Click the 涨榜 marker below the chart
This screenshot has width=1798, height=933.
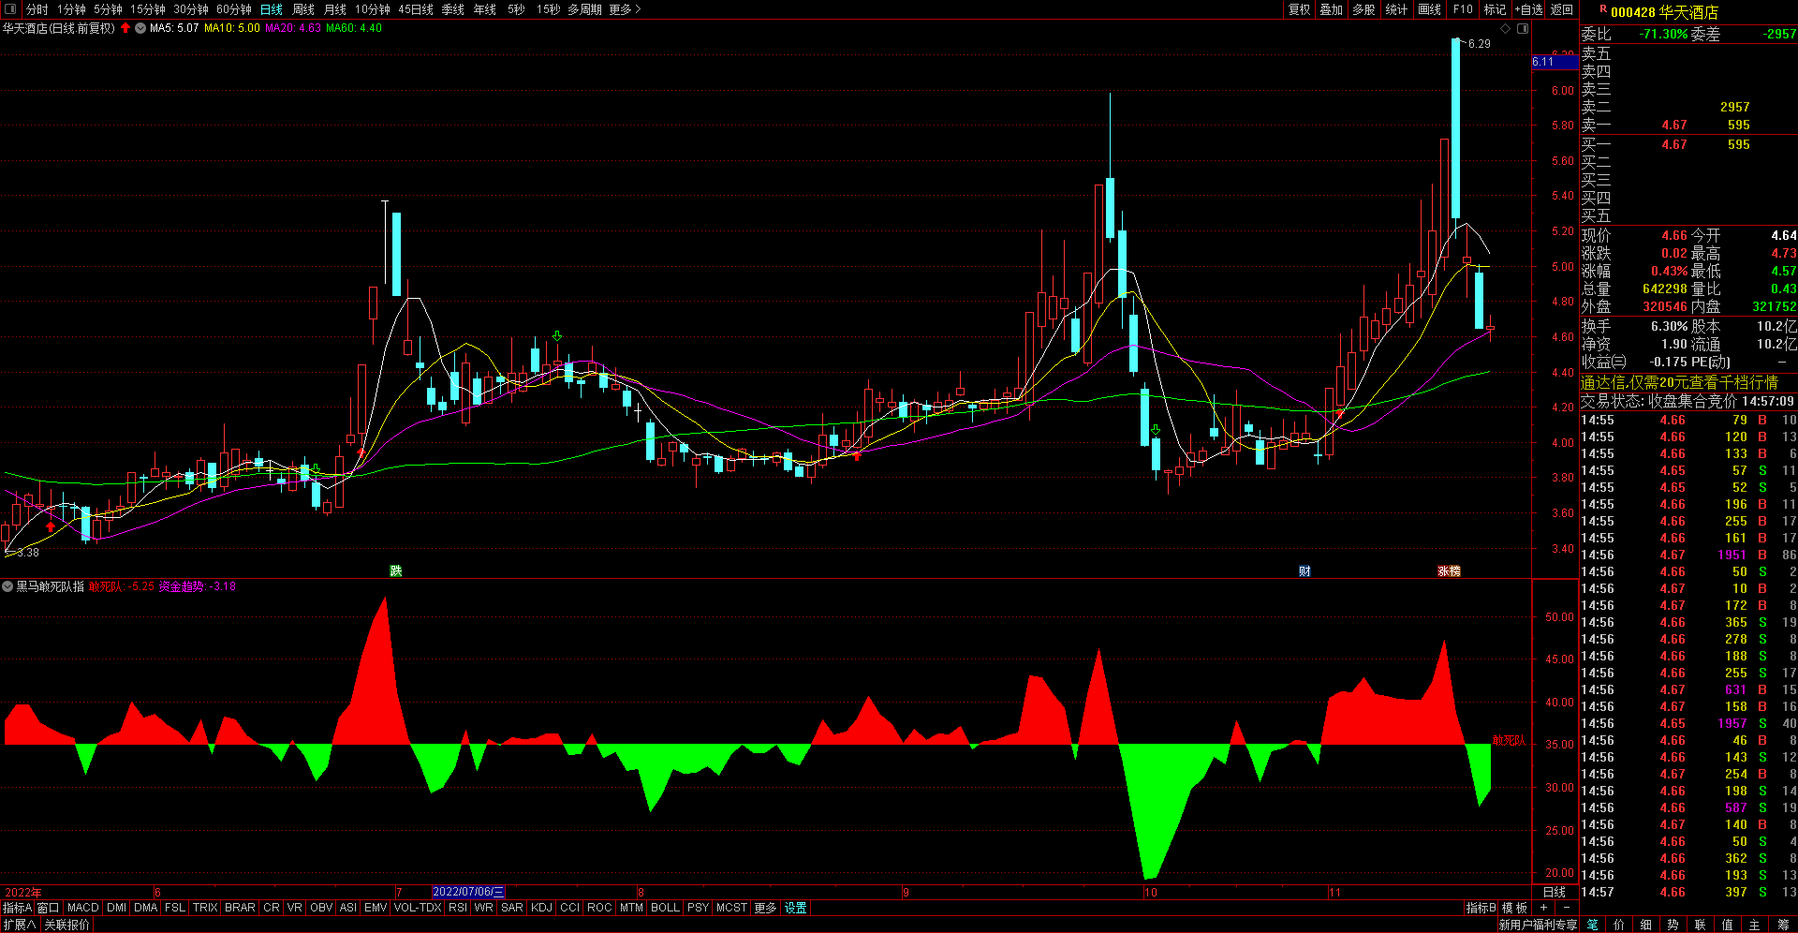point(1449,570)
